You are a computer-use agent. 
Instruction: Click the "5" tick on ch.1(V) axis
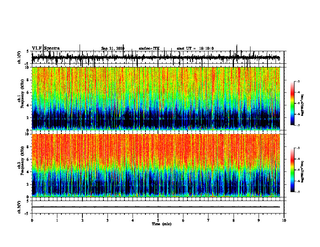(28, 52)
